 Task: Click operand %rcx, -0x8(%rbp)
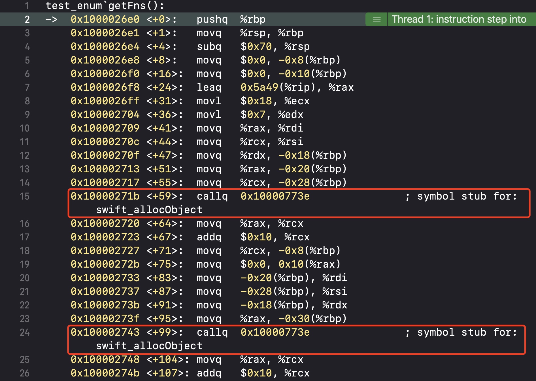[291, 251]
